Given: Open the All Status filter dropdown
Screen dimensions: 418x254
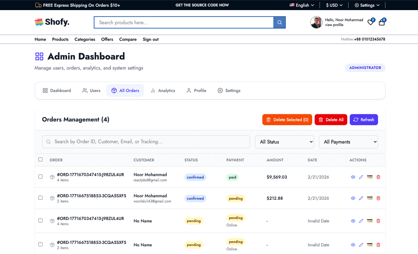Looking at the screenshot, I should (285, 142).
